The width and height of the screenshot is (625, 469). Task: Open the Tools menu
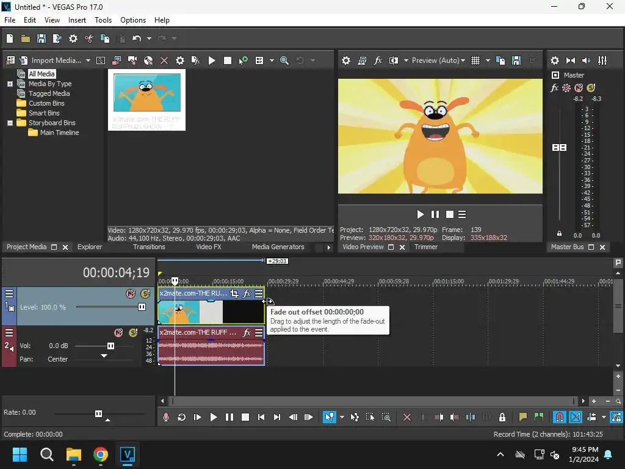click(103, 20)
